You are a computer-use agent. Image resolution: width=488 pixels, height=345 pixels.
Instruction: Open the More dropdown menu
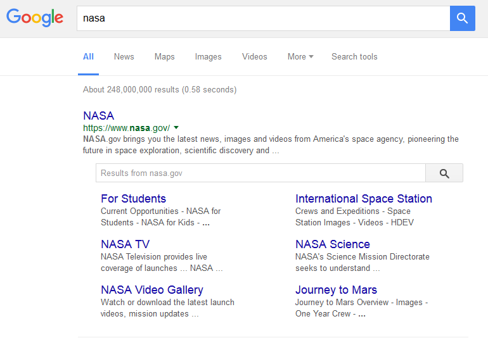pos(300,56)
